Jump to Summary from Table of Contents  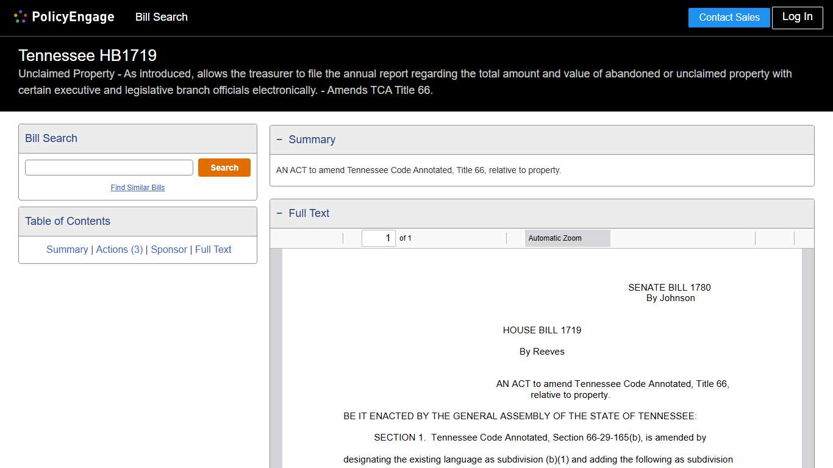click(67, 249)
